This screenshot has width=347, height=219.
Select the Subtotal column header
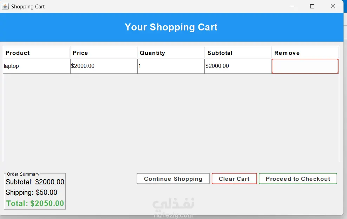(238, 53)
